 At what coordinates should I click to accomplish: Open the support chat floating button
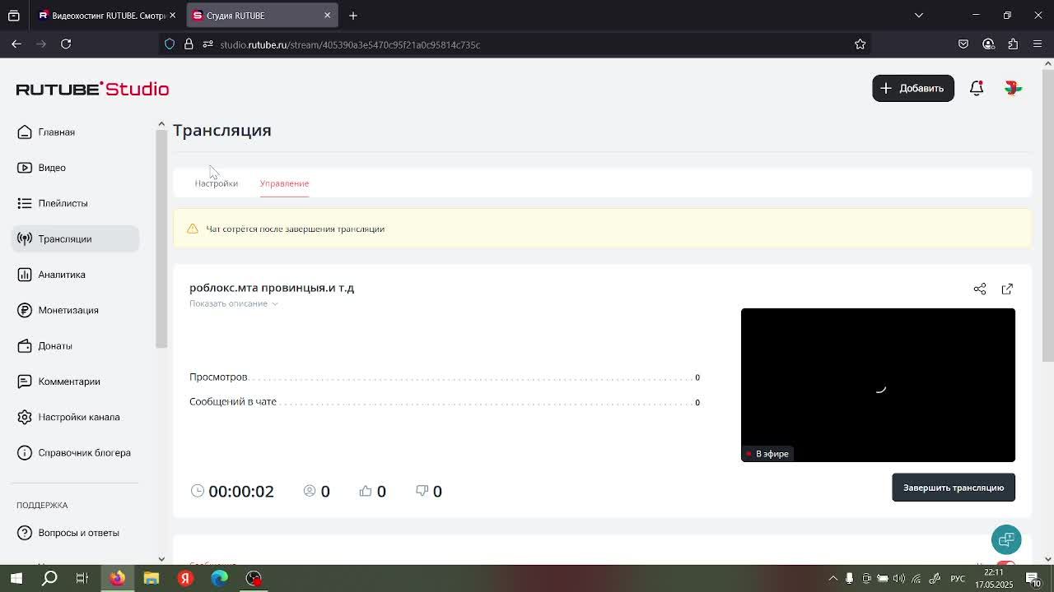click(x=1006, y=539)
